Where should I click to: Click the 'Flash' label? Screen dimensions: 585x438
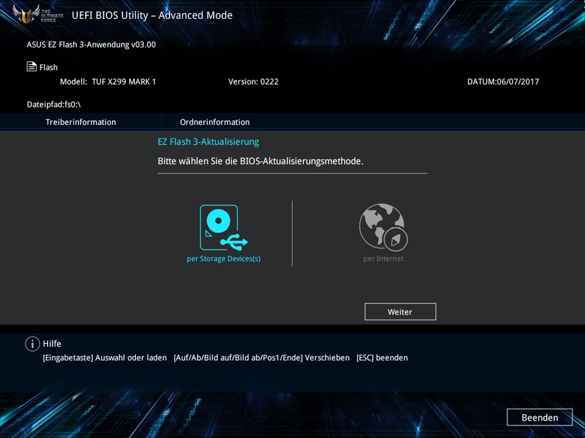tap(49, 68)
